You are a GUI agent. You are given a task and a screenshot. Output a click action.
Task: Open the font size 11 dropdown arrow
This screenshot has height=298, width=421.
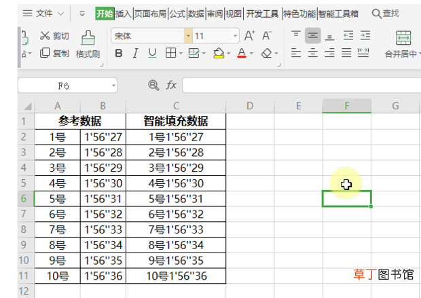235,36
